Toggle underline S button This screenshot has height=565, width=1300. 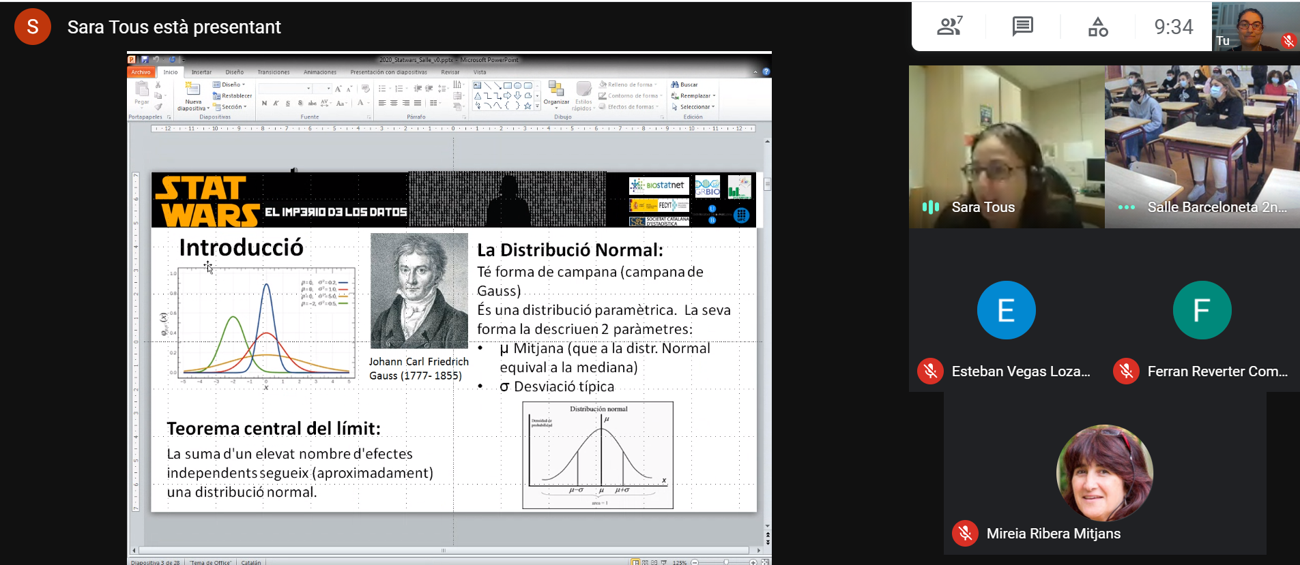coord(288,103)
